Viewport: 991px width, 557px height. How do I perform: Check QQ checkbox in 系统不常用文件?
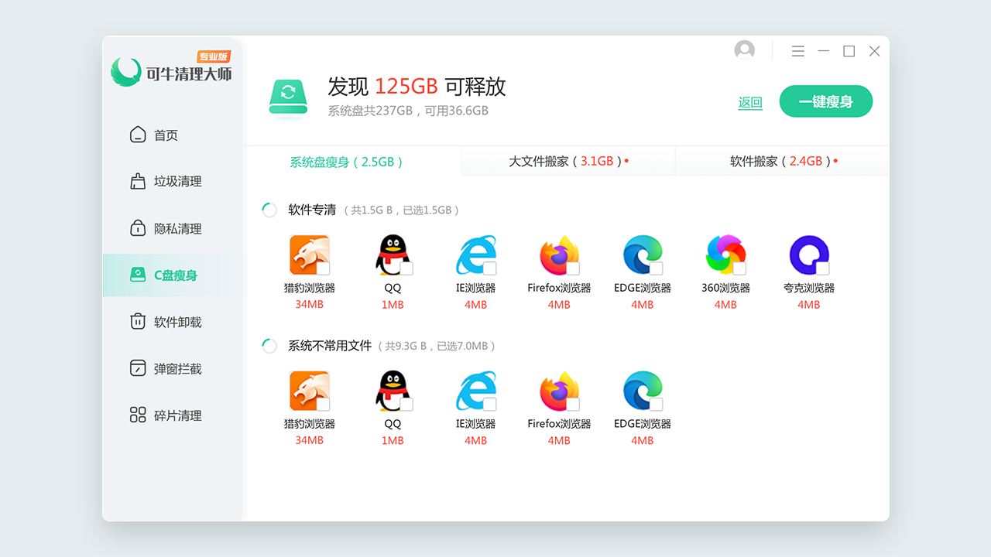(x=406, y=404)
